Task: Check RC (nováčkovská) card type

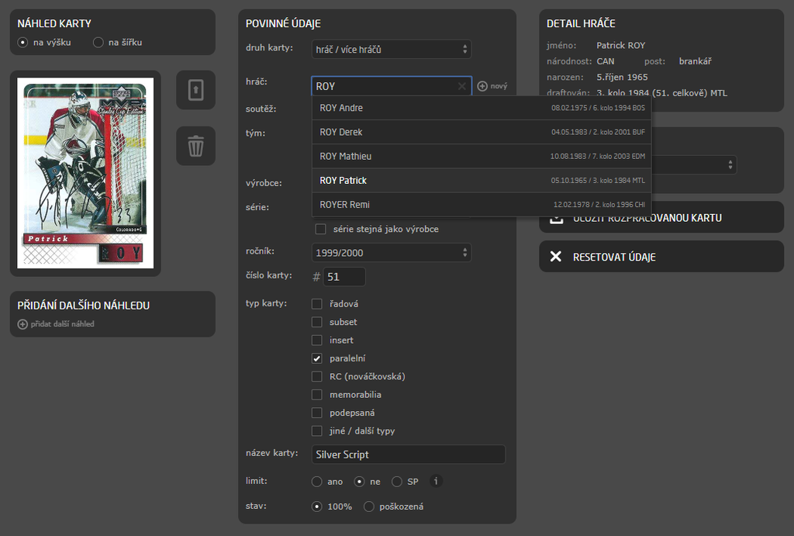Action: (x=317, y=376)
